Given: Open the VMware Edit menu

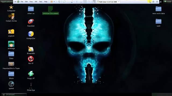Looking at the screenshot, I should tap(26, 2).
